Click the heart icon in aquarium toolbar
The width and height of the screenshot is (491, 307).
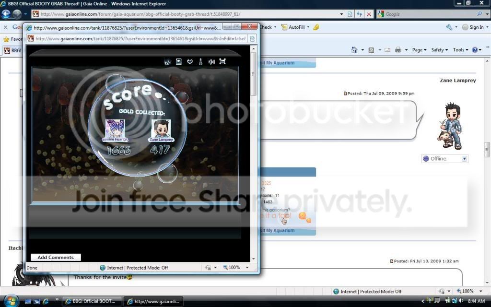(190, 61)
